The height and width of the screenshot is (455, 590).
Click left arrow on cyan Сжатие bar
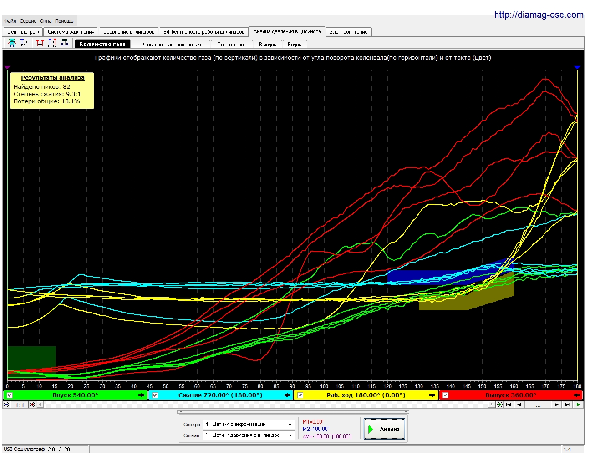pos(287,395)
